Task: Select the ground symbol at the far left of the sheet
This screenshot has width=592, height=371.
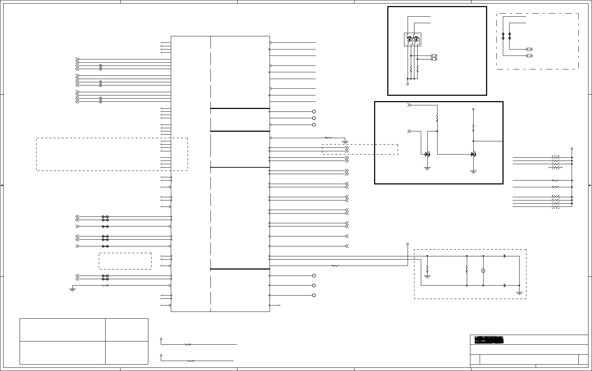Action: point(72,290)
